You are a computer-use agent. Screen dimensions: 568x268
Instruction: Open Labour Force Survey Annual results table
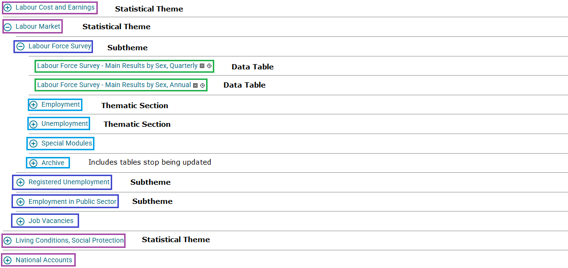pos(114,85)
